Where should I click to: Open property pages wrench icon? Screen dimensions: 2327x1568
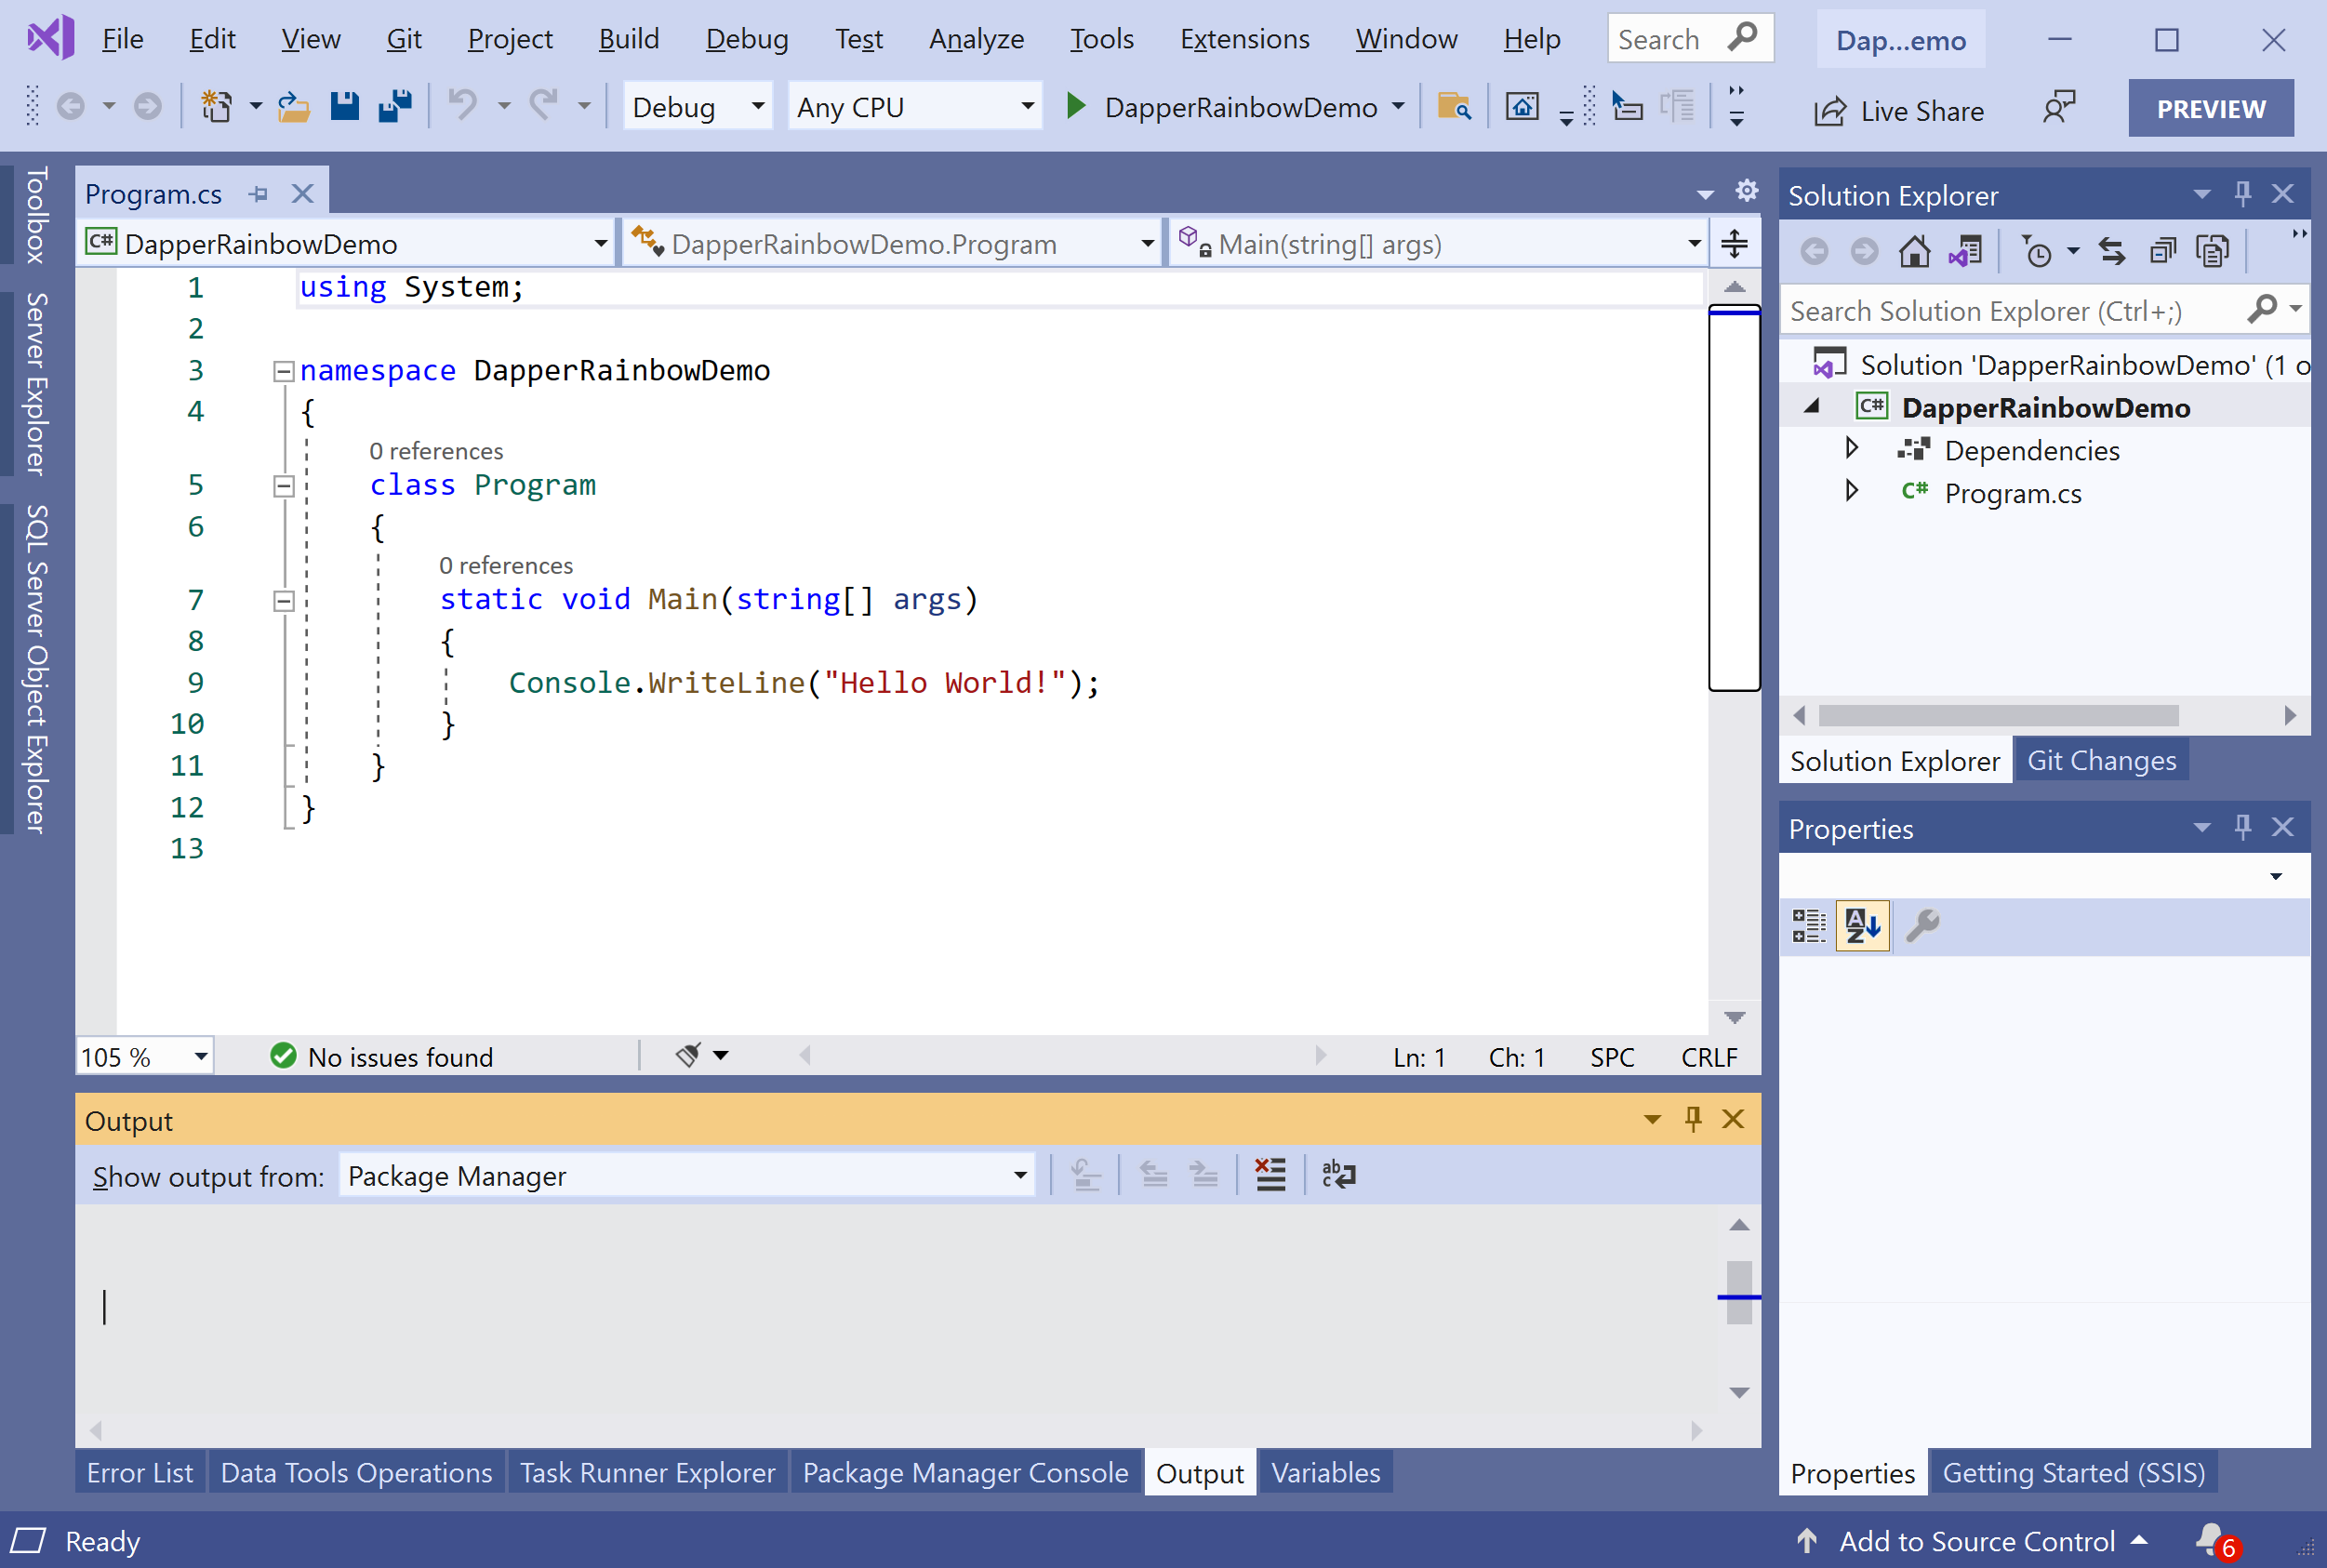tap(1922, 925)
